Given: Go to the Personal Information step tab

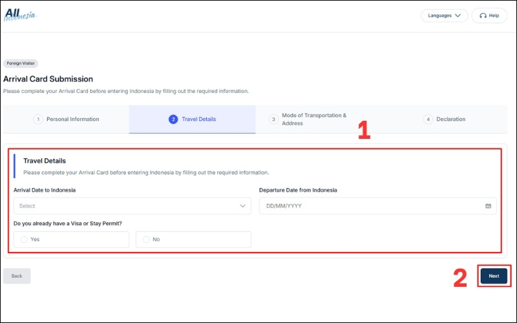Looking at the screenshot, I should point(72,120).
